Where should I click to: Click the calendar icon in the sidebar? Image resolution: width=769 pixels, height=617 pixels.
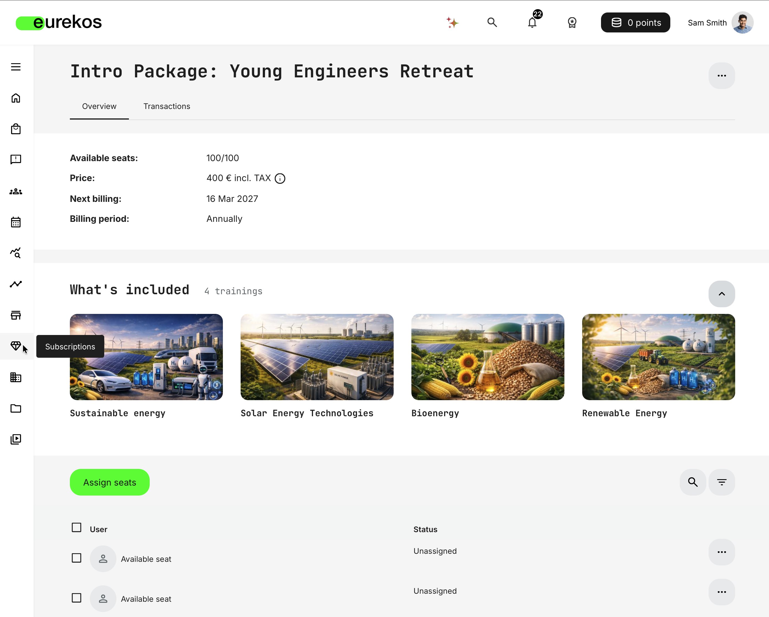16,222
